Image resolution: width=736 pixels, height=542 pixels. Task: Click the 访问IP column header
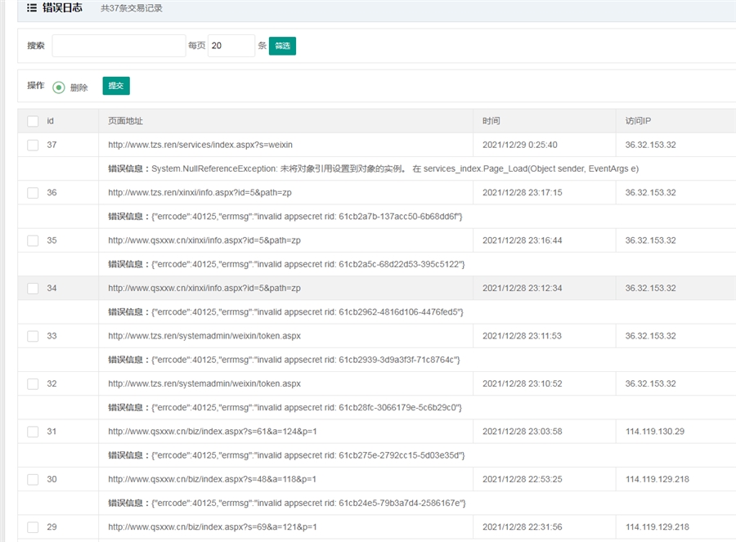click(x=638, y=121)
